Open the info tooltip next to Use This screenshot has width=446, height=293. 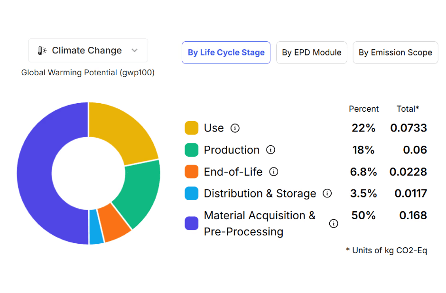point(236,128)
